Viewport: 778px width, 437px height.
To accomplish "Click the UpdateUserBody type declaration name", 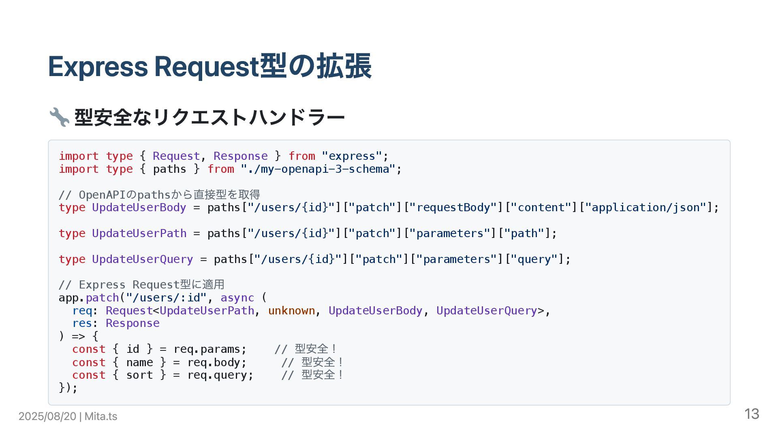I will pos(139,208).
